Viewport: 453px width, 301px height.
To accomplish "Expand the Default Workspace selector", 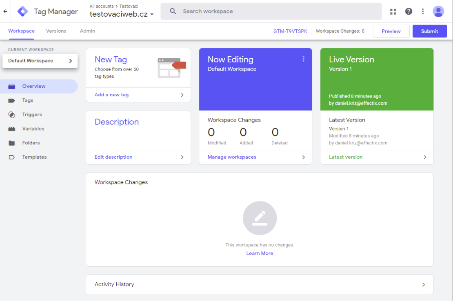I will [x=40, y=61].
